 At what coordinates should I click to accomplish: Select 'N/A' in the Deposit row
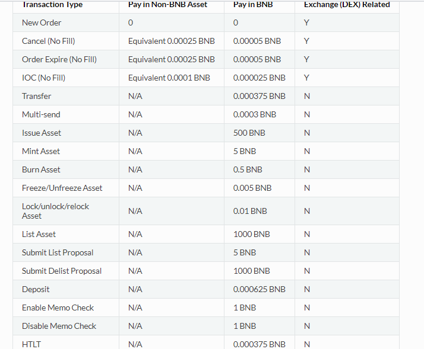(x=135, y=289)
